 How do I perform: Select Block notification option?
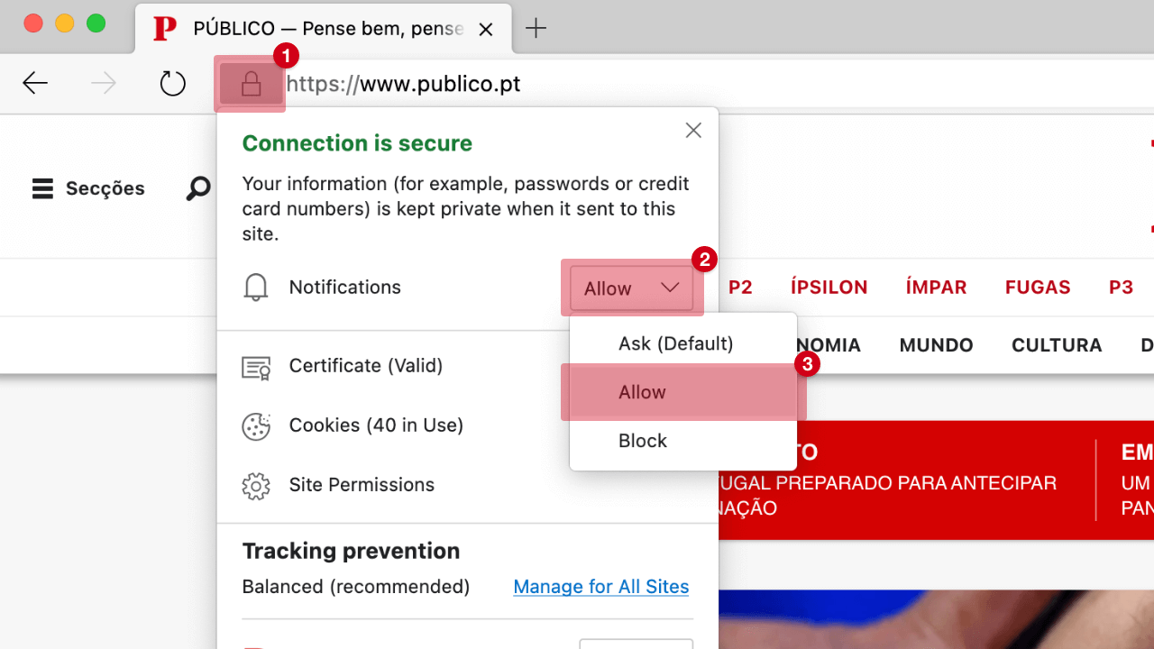643,441
